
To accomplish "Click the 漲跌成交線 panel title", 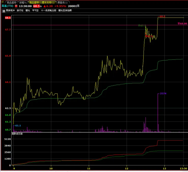I will click(x=17, y=134).
